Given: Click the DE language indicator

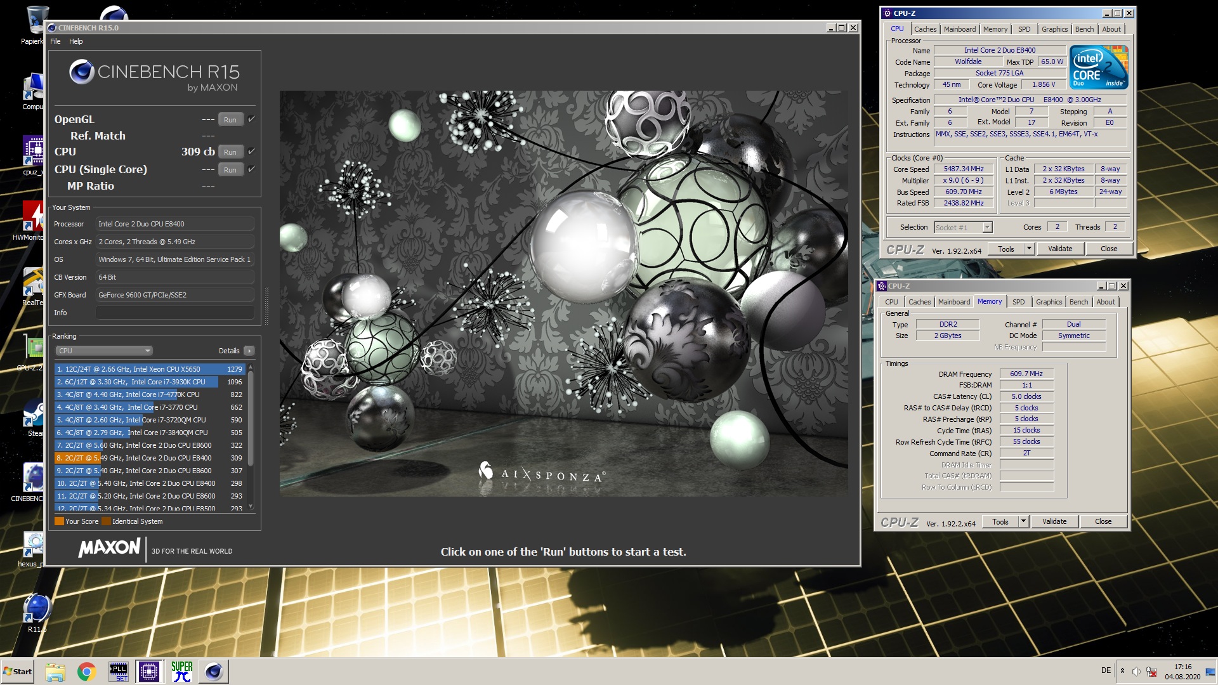Looking at the screenshot, I should (1106, 670).
